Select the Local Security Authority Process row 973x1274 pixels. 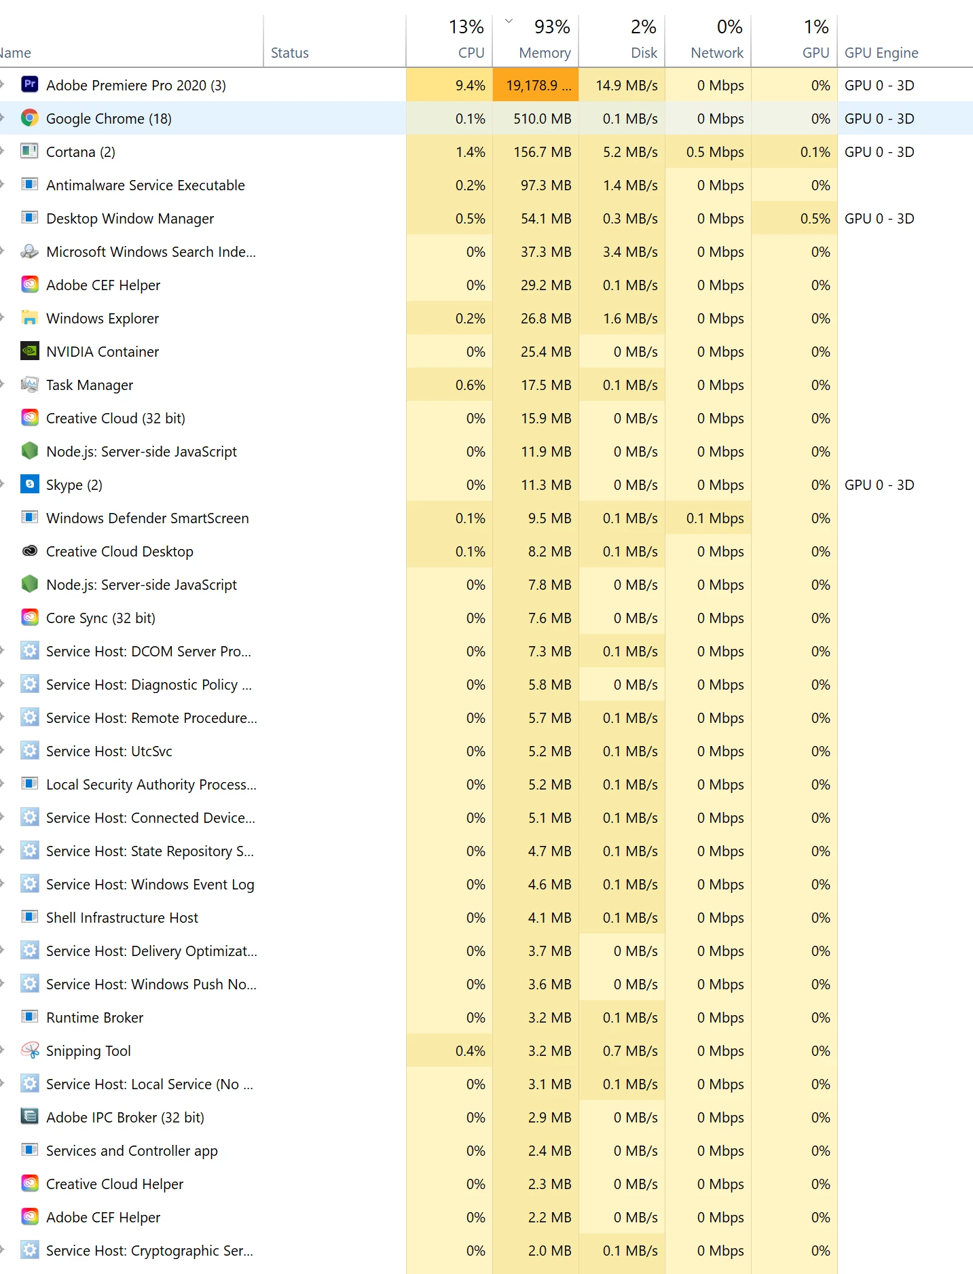(x=486, y=784)
